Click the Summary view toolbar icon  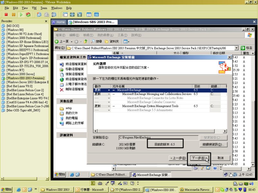pyautogui.click(x=89, y=14)
